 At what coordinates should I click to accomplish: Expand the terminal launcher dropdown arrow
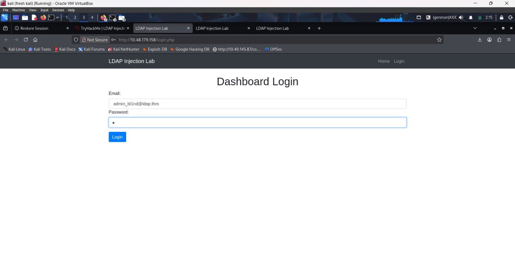point(58,18)
